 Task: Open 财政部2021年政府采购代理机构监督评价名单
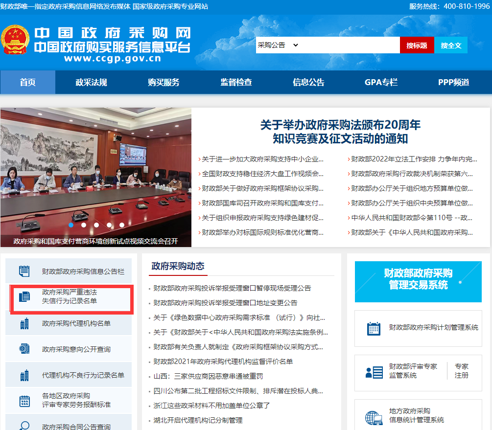tap(223, 362)
